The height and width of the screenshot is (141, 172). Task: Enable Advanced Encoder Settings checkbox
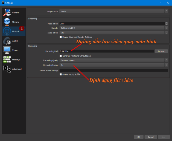(61, 37)
